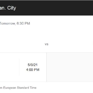Click the '4:00 PM' kickoff time
Image resolution: width=93 pixels, height=93 pixels.
pos(33,70)
